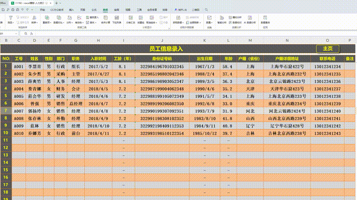Image resolution: width=357 pixels, height=200 pixels.
Task: Click the phone cell 13012341240
Action: coord(327,111)
